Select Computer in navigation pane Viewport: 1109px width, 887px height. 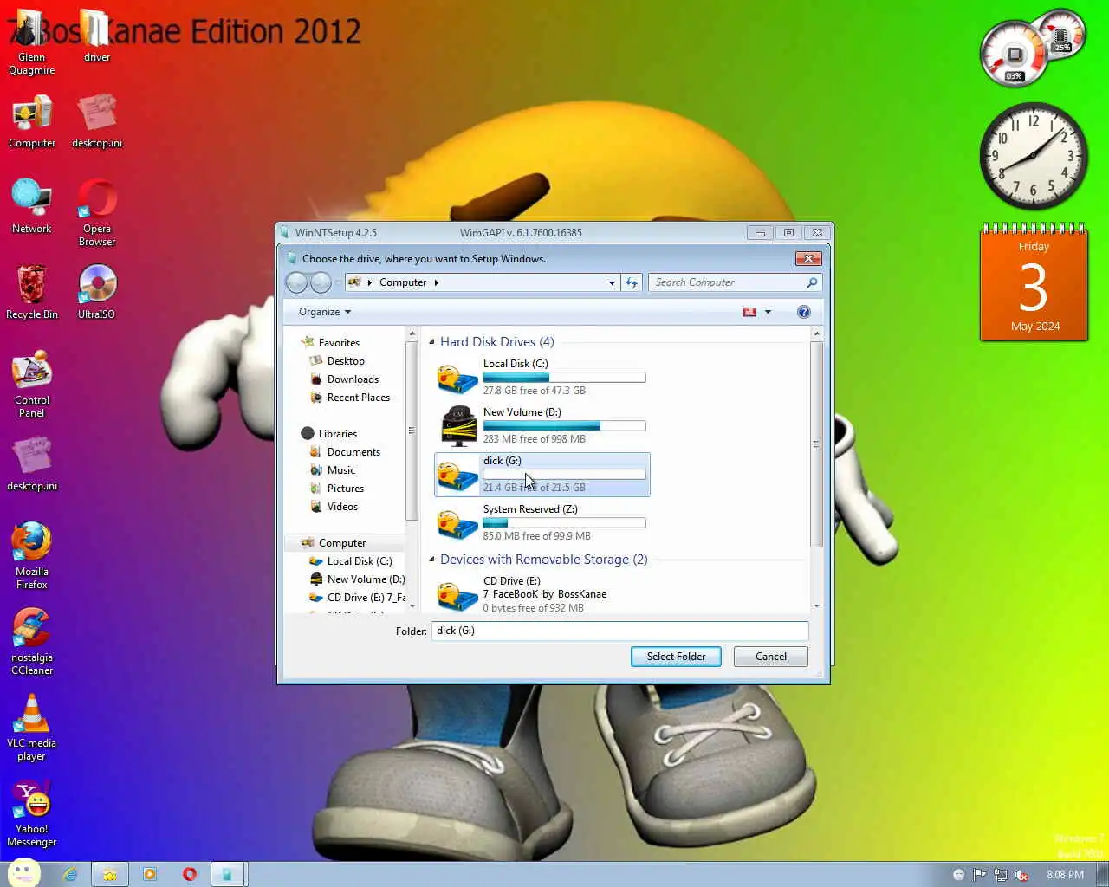[x=342, y=543]
